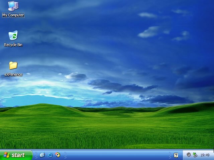Screen dimensions: 214x160
Task: Click the language bar help icon
Action: click(x=176, y=155)
